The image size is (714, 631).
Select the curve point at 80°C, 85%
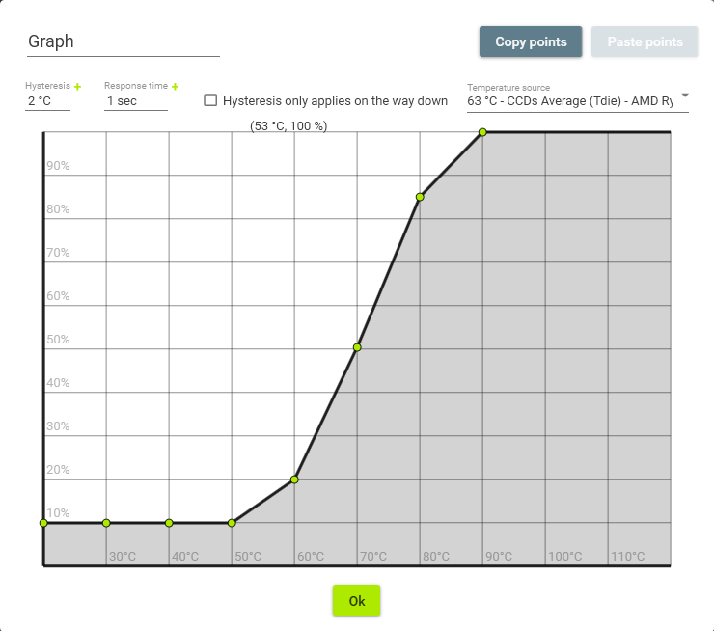coord(420,197)
